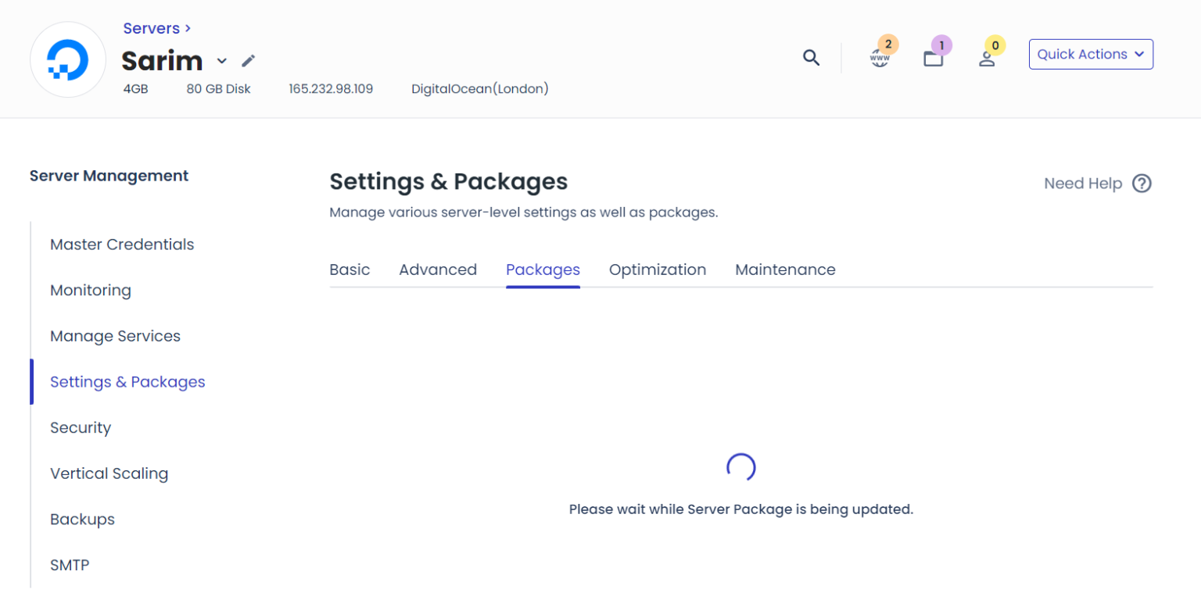Open the projects folder icon
Screen dimensions: 1201x607
click(x=934, y=59)
